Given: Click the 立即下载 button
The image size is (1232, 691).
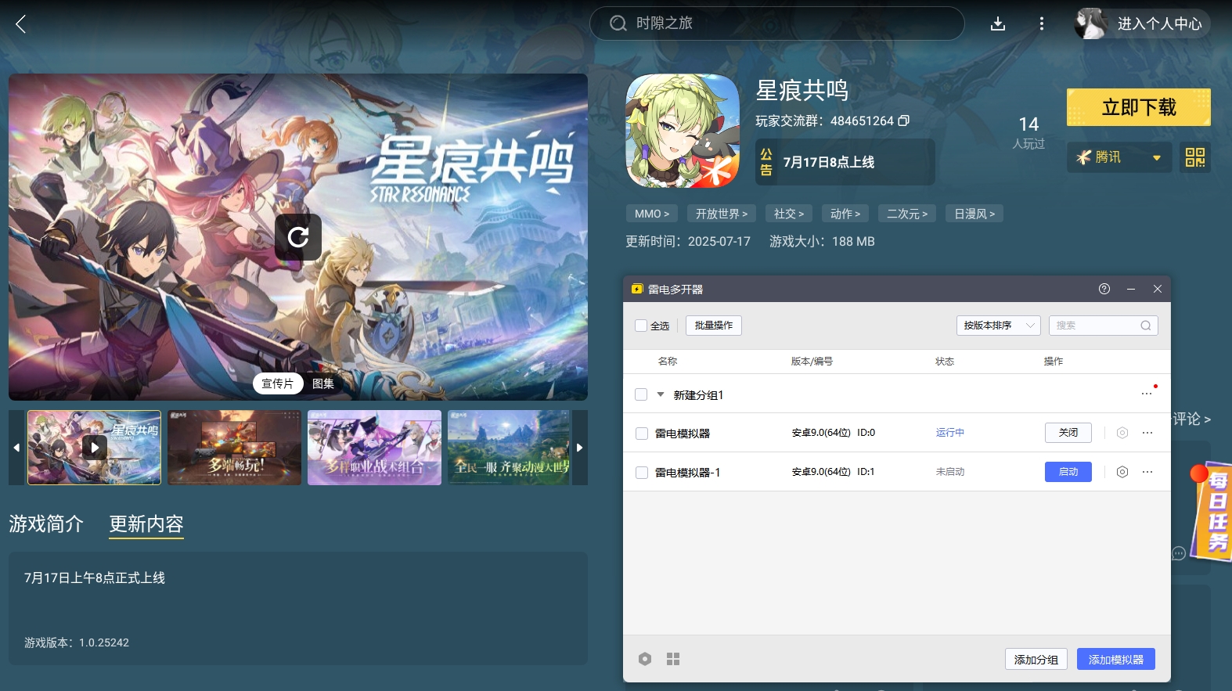Looking at the screenshot, I should [x=1139, y=107].
